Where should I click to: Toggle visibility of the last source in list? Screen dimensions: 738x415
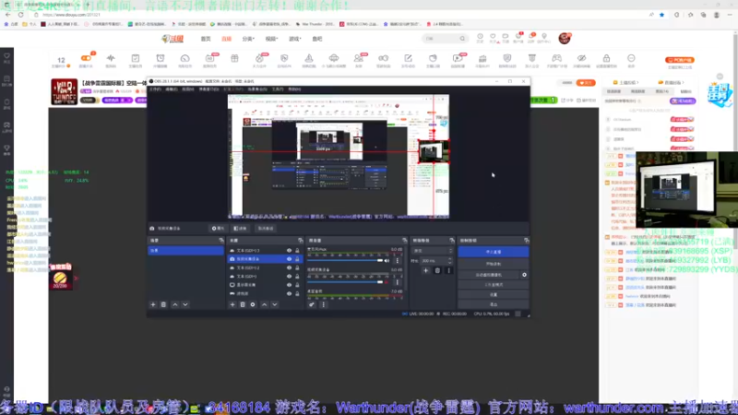(289, 293)
